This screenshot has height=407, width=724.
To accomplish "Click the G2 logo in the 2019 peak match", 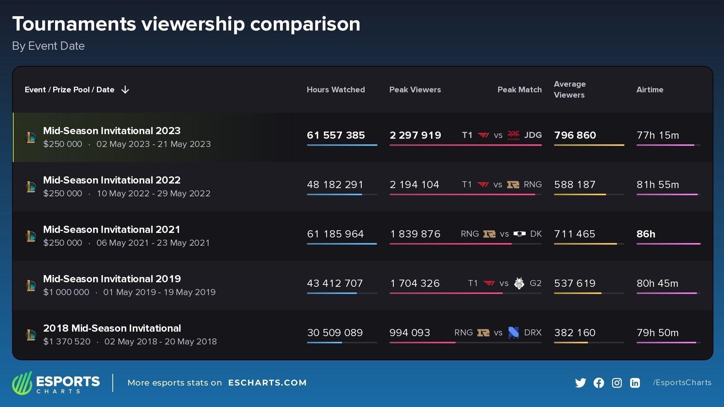I will [x=519, y=283].
